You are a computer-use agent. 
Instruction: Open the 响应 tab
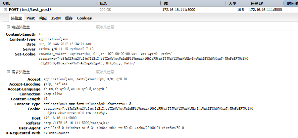(x=43, y=18)
